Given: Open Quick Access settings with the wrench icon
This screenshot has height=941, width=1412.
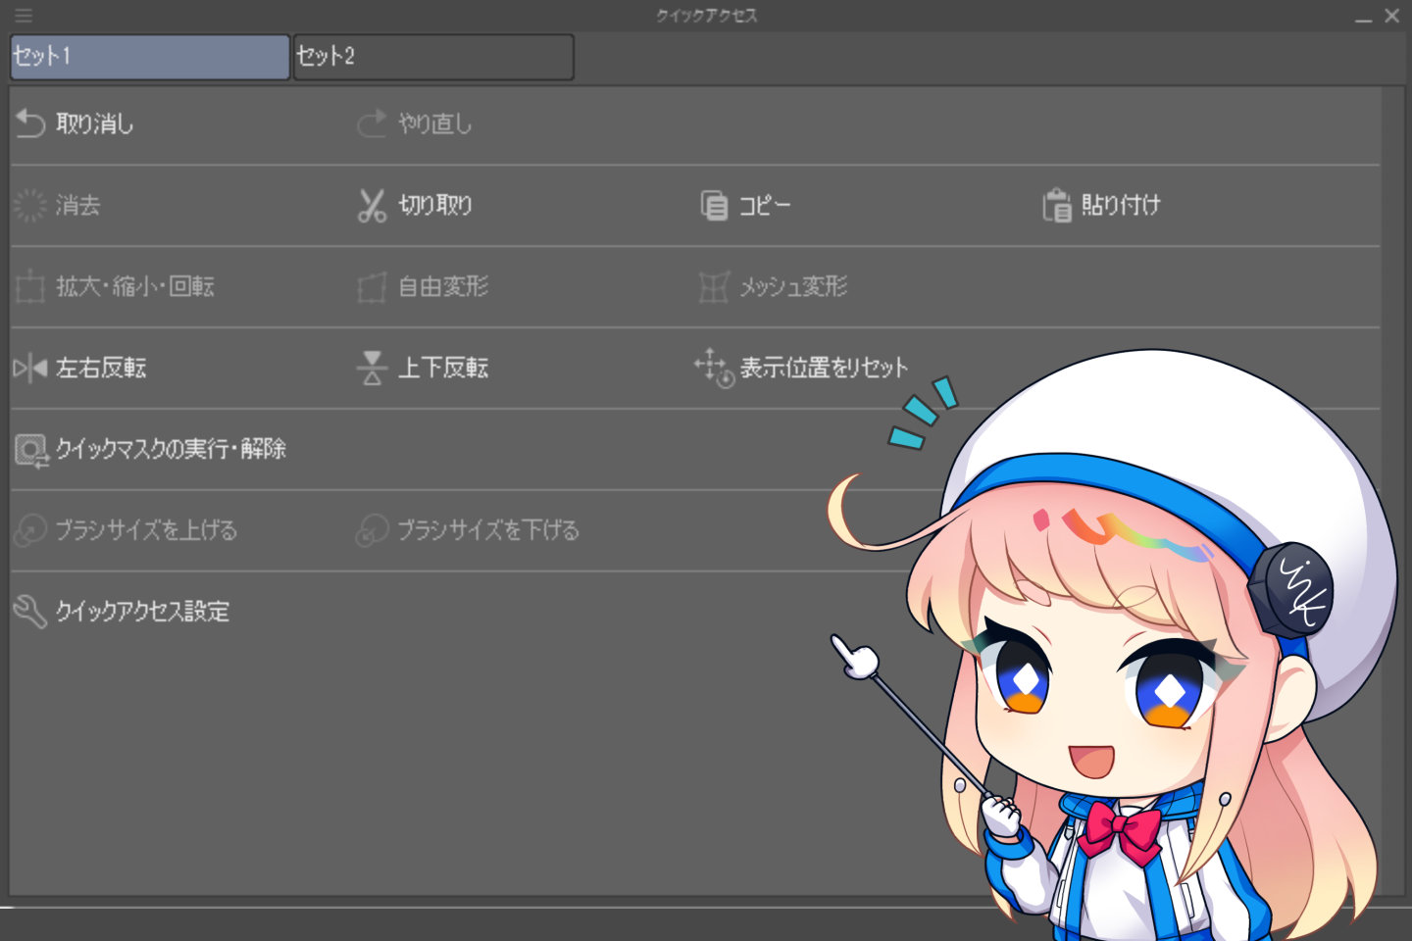Looking at the screenshot, I should click(x=28, y=611).
